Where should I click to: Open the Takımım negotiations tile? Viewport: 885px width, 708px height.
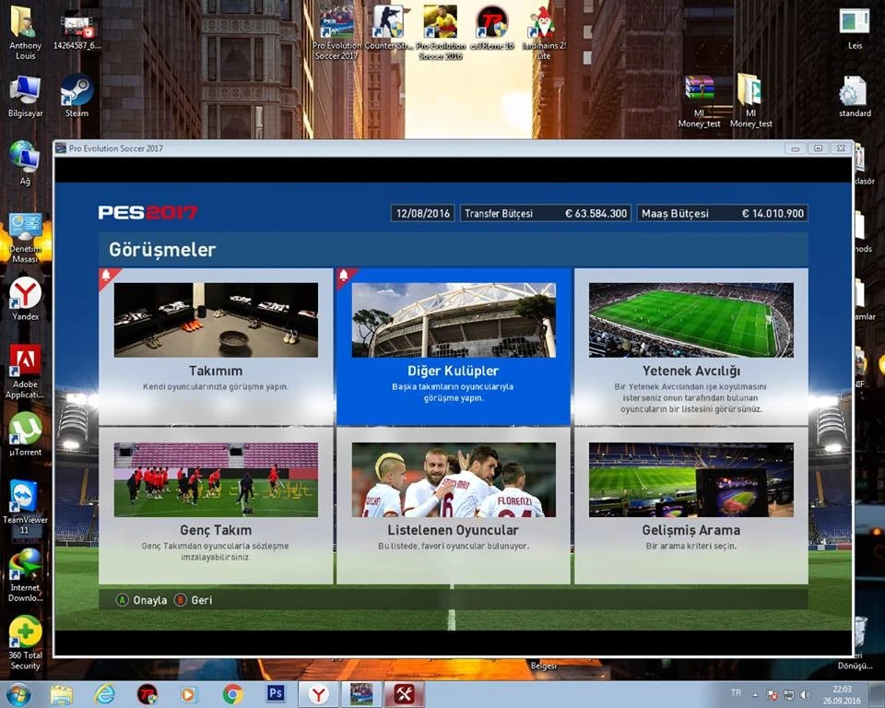click(216, 346)
